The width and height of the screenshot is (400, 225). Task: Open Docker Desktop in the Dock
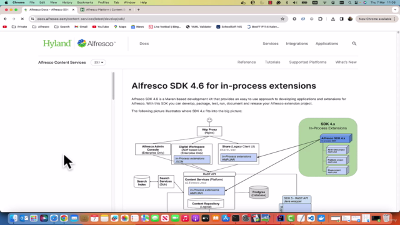pyautogui.click(x=321, y=218)
